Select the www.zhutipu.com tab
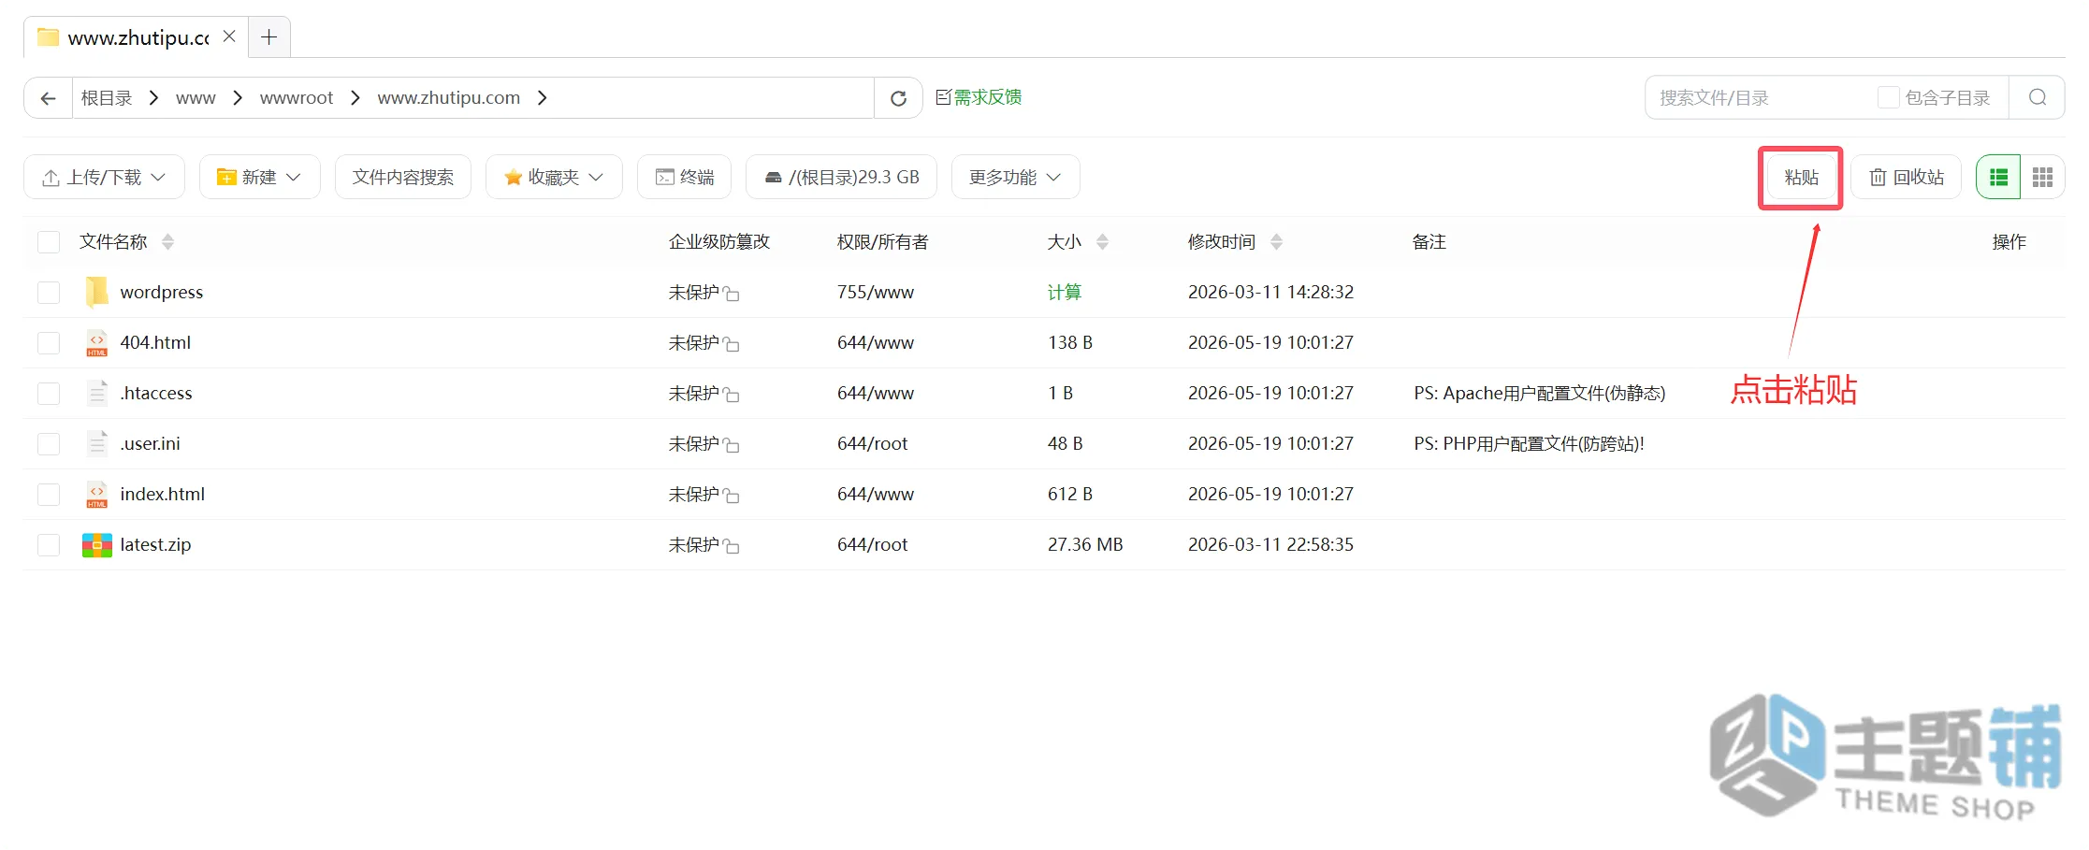This screenshot has width=2089, height=850. click(136, 37)
